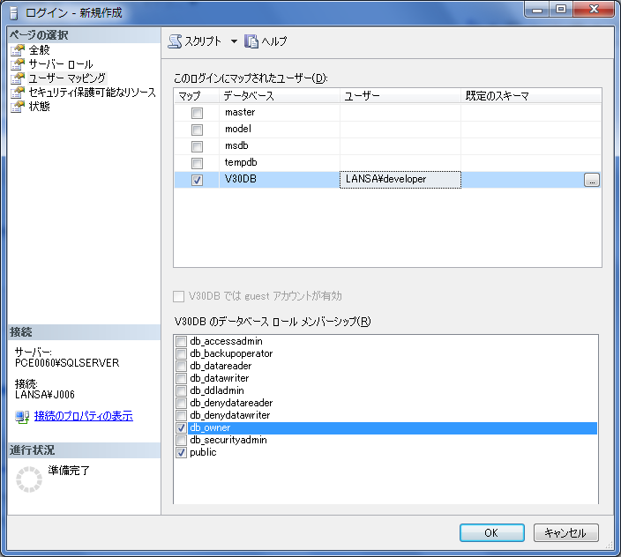The image size is (621, 557).
Task: Toggle the db_owner role checkbox
Action: coord(182,428)
